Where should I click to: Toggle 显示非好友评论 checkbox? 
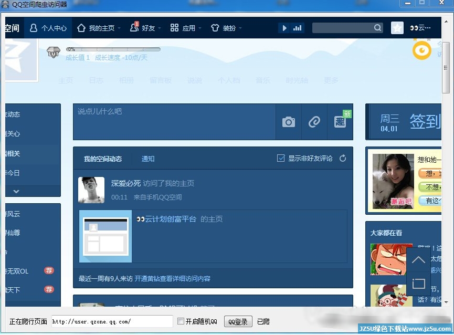281,158
